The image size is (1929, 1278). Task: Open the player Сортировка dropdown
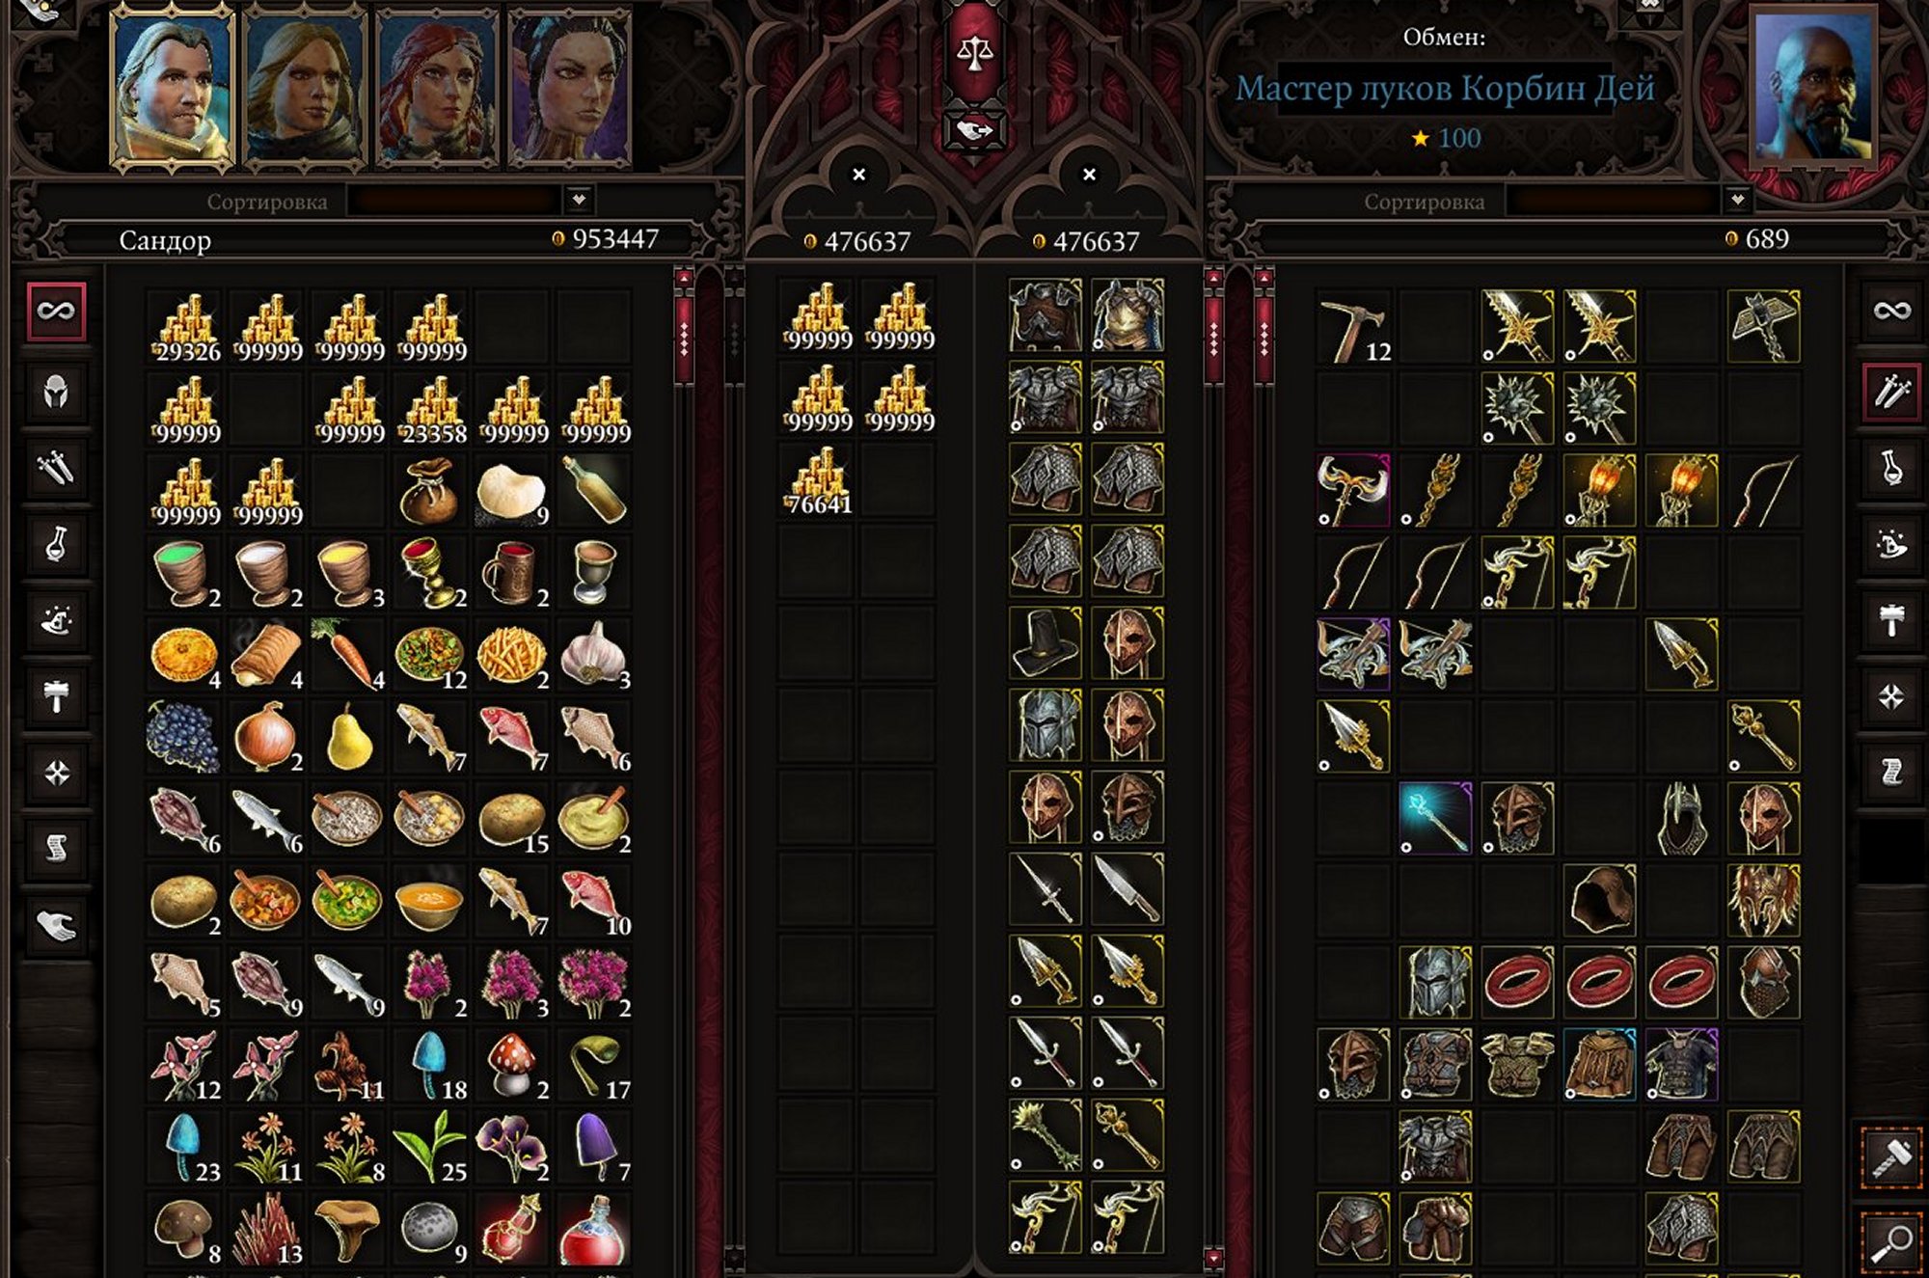471,201
